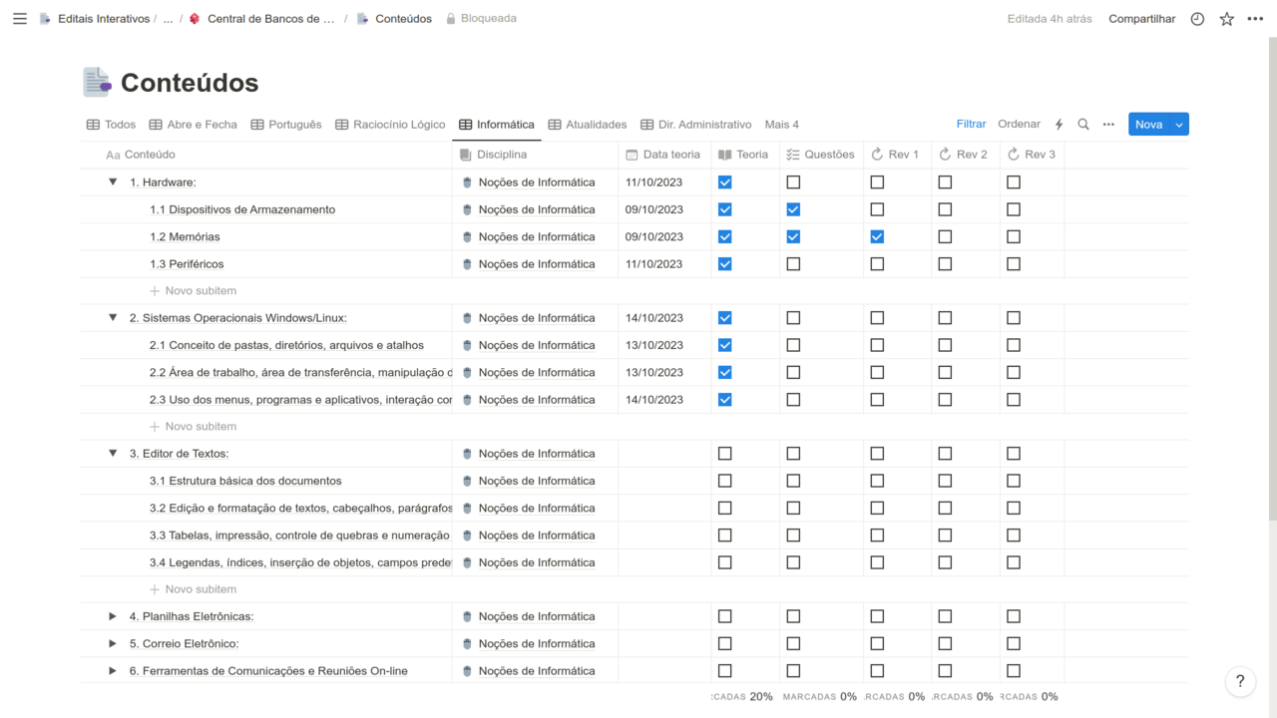This screenshot has height=718, width=1277.
Task: Click the Conteúdos page title icon
Action: (97, 82)
